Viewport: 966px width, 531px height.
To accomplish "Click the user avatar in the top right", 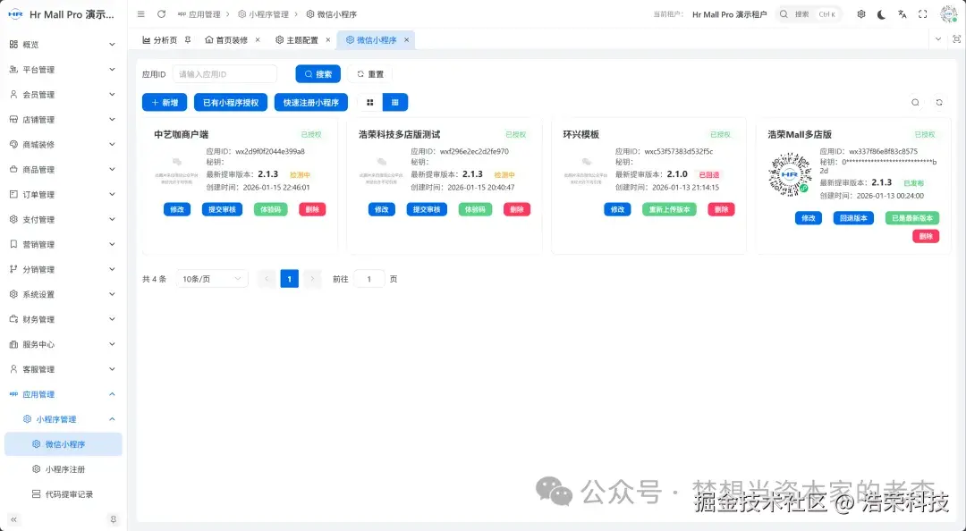I will click(948, 13).
